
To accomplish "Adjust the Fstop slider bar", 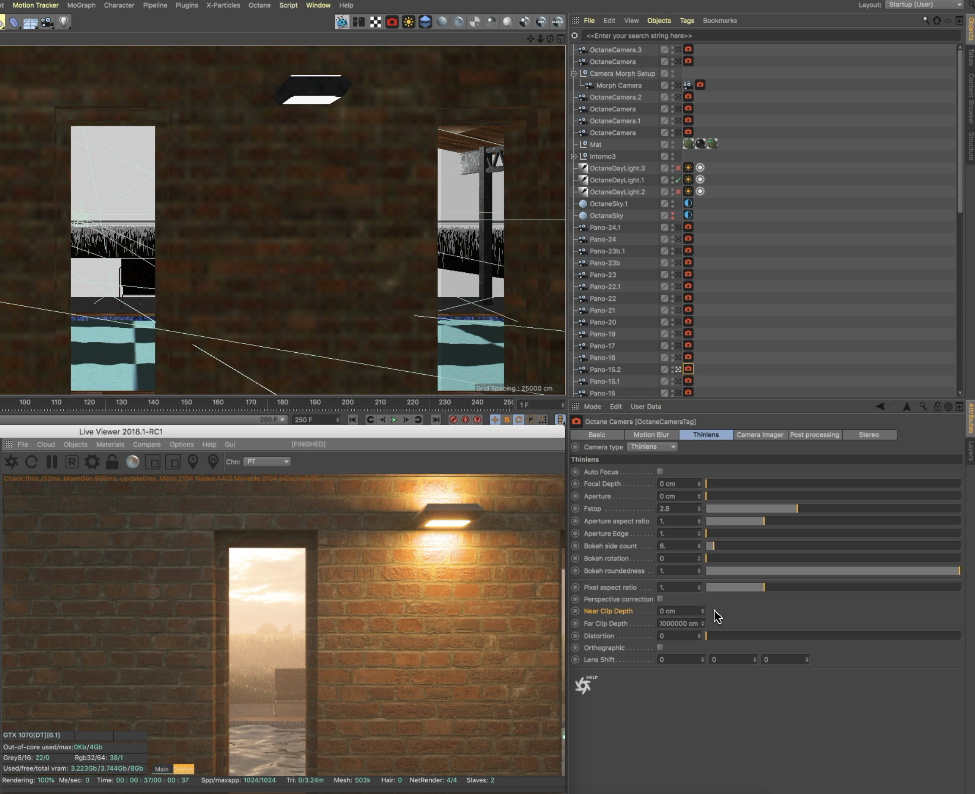I will point(796,508).
